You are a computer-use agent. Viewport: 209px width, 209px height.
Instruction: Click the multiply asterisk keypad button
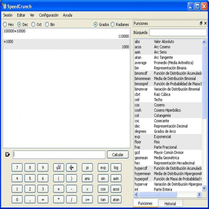click(x=59, y=200)
